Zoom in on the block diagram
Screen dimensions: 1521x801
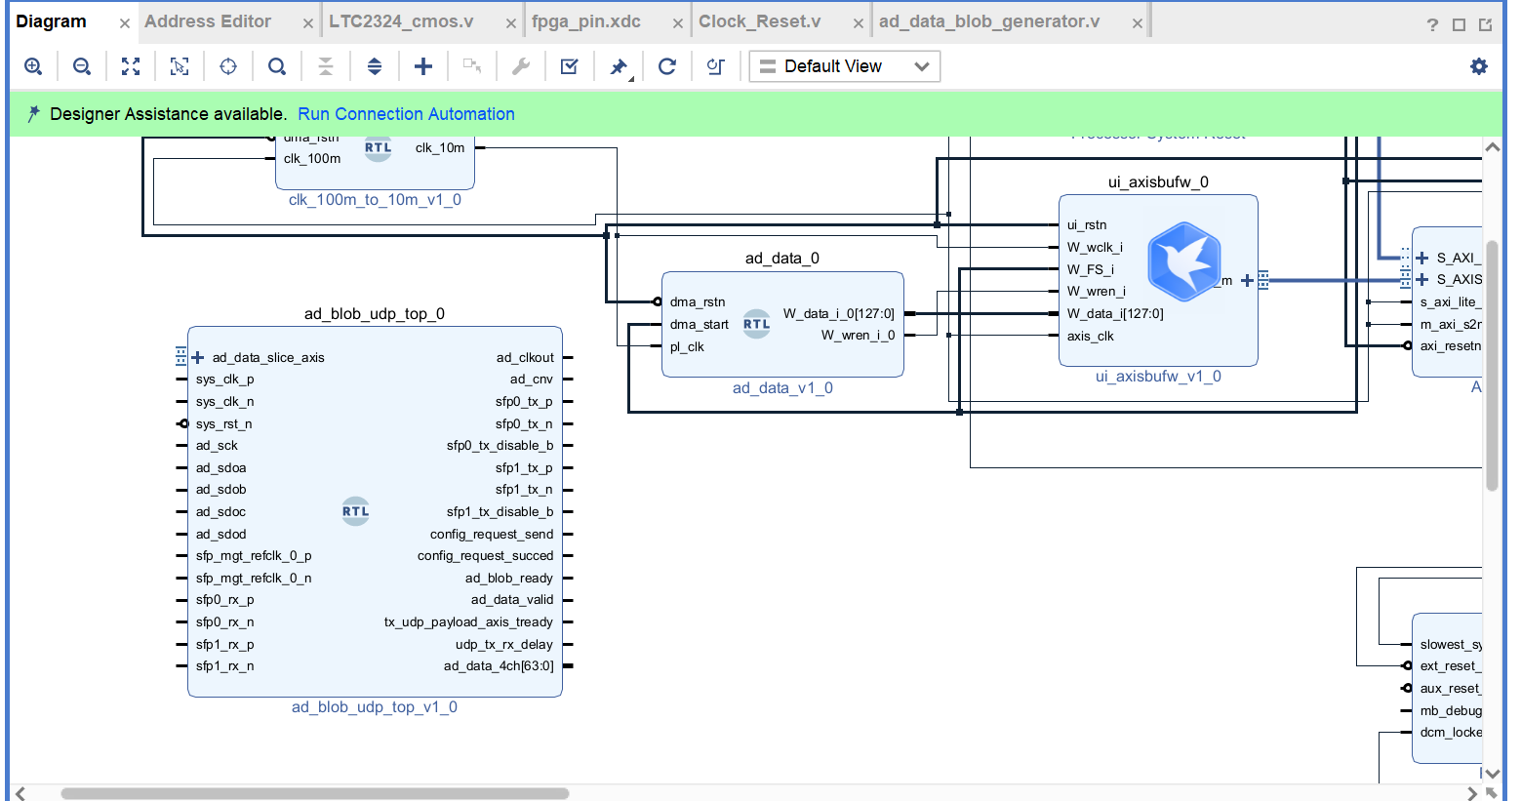[33, 66]
